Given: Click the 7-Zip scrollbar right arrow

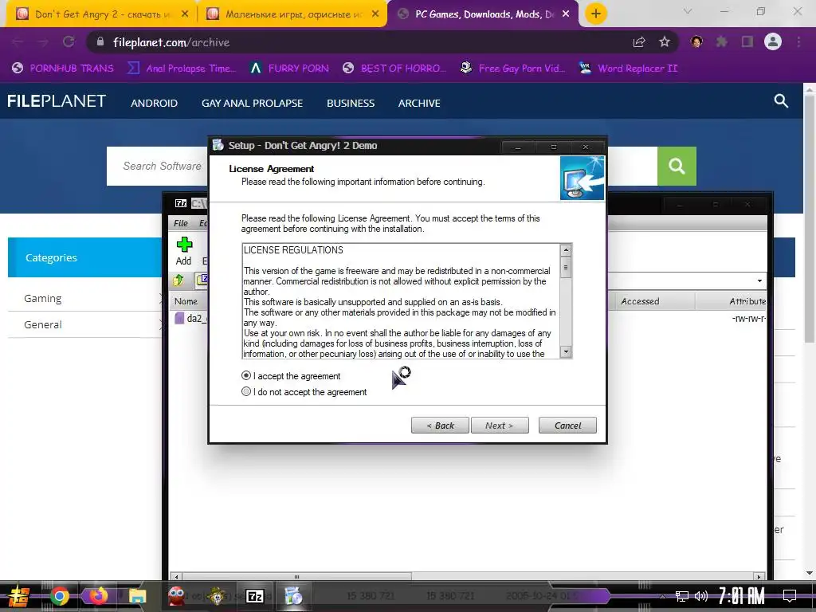Looking at the screenshot, I should pyautogui.click(x=759, y=577).
